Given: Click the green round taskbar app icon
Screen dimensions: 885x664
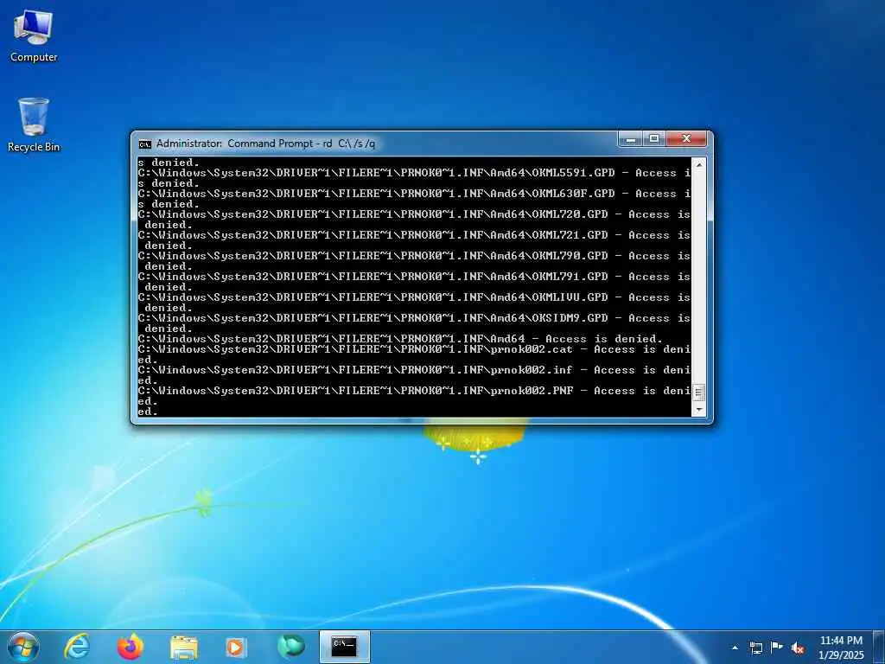Looking at the screenshot, I should [290, 647].
